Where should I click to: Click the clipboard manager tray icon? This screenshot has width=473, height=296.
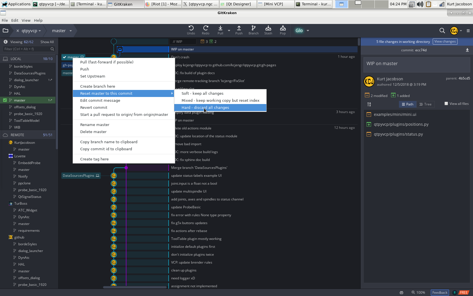tap(428, 4)
